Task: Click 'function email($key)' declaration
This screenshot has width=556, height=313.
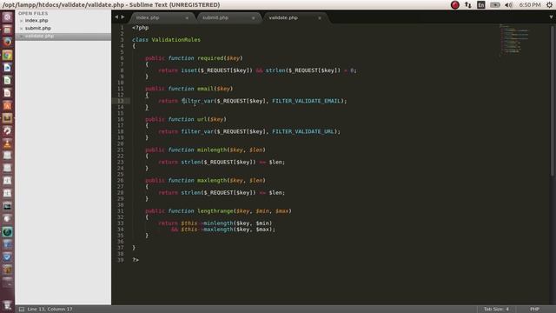Action: click(201, 89)
